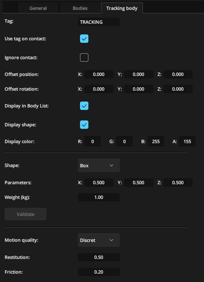Edit the Offset position Y value
Screen dimensions: 204x282
point(139,74)
